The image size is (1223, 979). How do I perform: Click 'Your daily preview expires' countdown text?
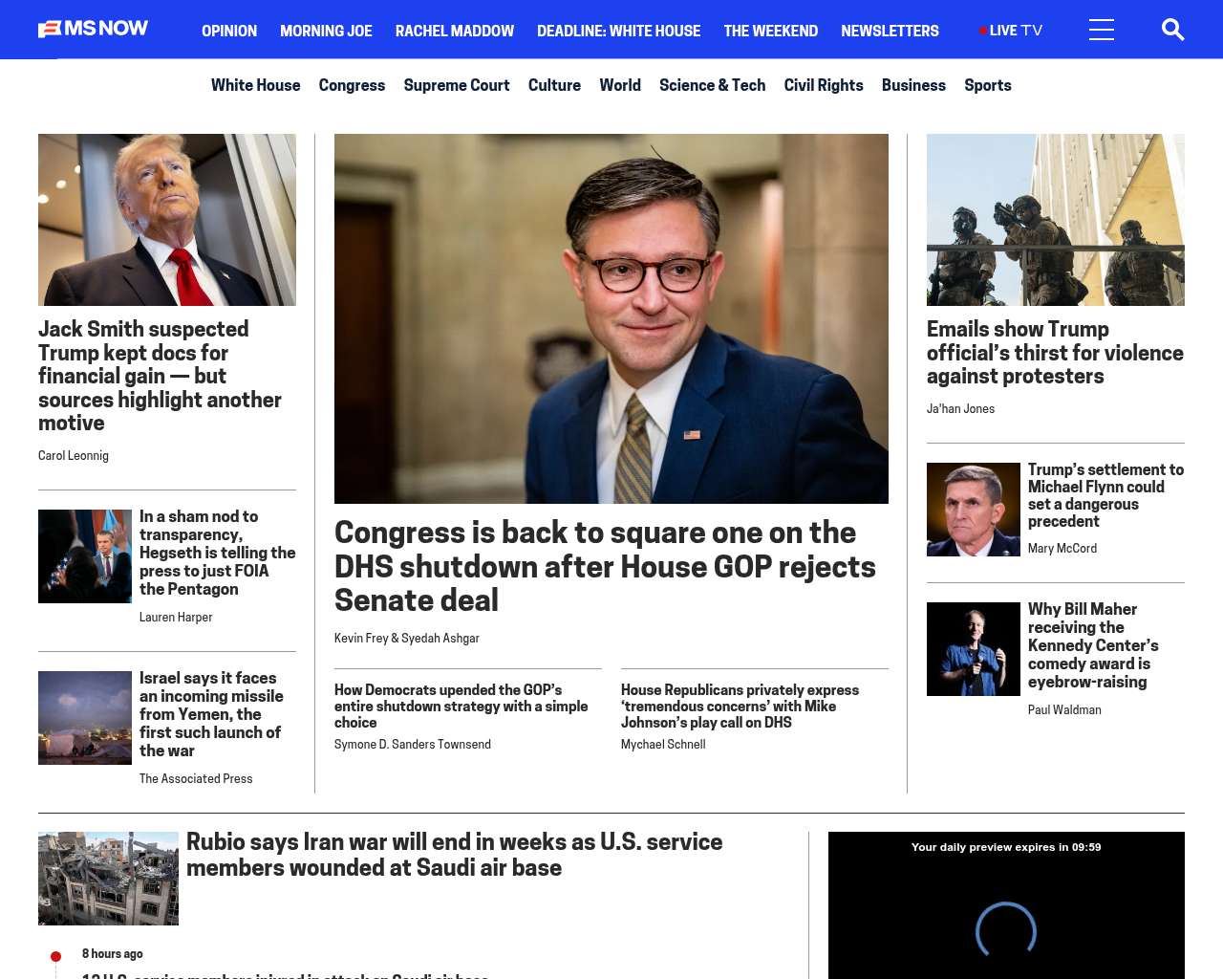(1006, 847)
